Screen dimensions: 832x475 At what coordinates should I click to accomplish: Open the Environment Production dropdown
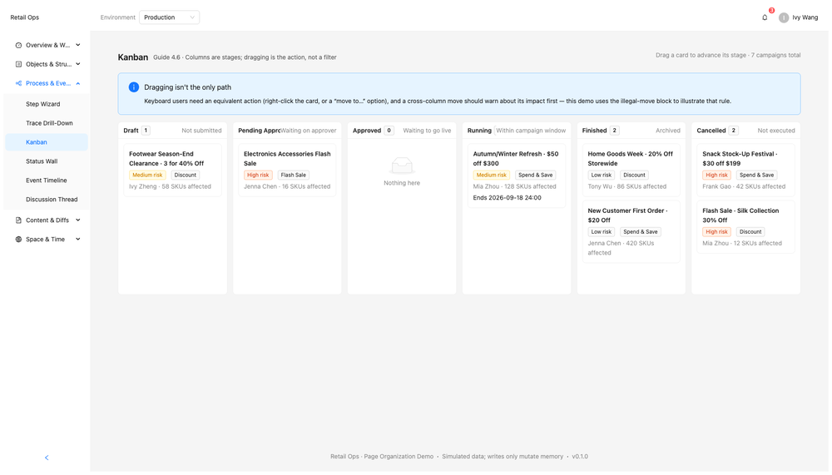[x=169, y=17]
